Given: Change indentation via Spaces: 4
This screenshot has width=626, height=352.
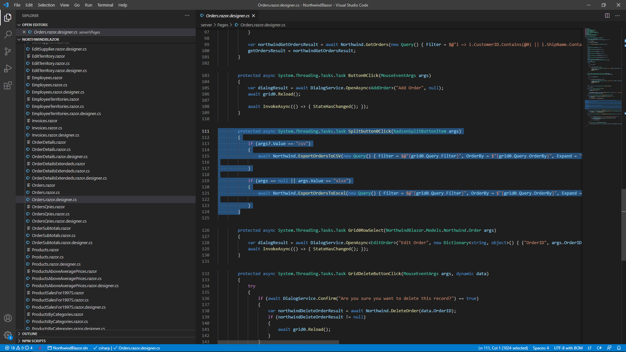Looking at the screenshot, I should [x=541, y=348].
